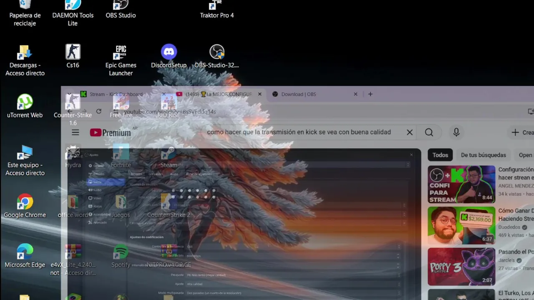
Task: Open the $2,169.00 Kick video thumbnail
Action: click(461, 225)
